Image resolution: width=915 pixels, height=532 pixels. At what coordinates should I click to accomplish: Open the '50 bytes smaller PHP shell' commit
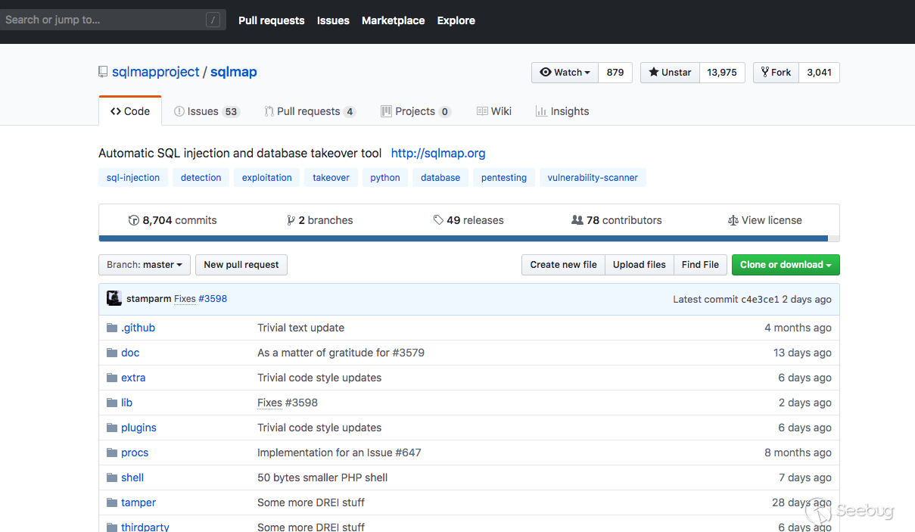(x=322, y=478)
